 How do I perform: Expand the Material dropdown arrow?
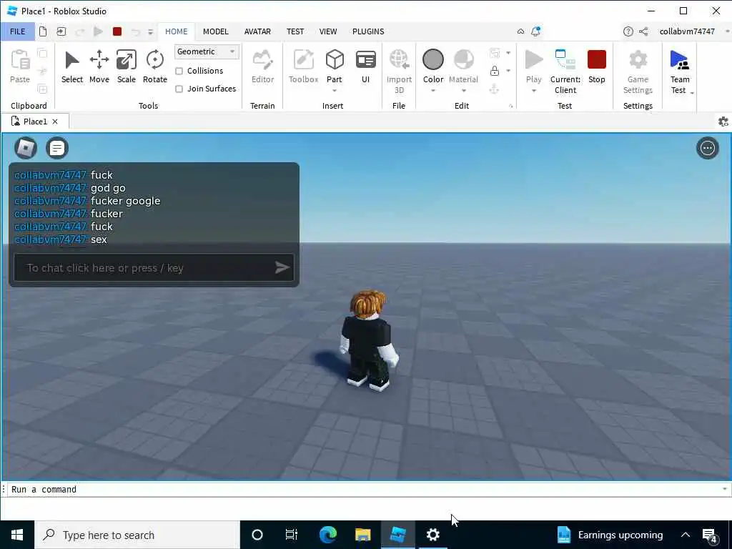click(463, 91)
